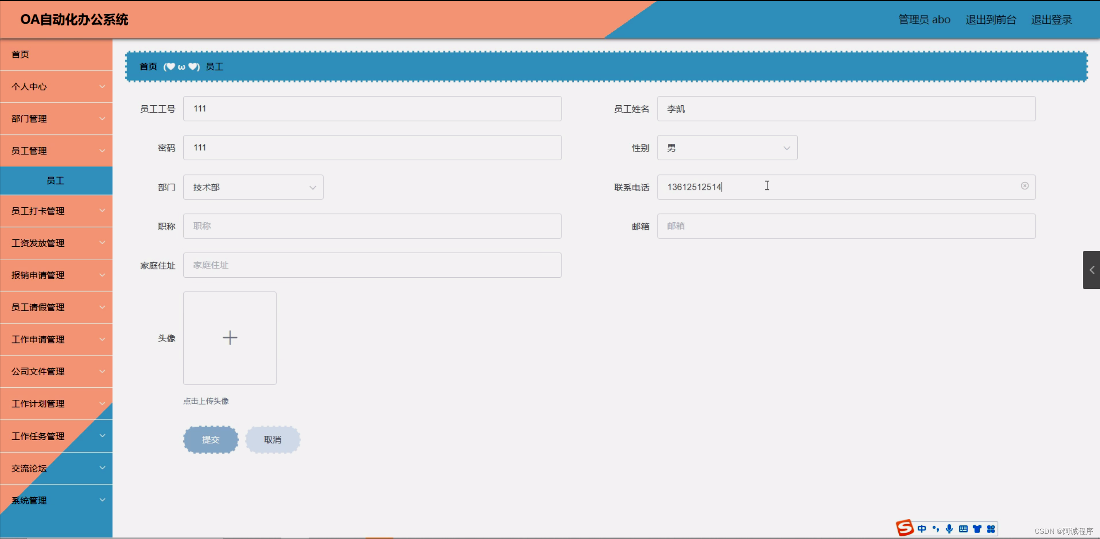The width and height of the screenshot is (1100, 539).
Task: Open the Sogou soft keyboard icon
Action: point(963,529)
